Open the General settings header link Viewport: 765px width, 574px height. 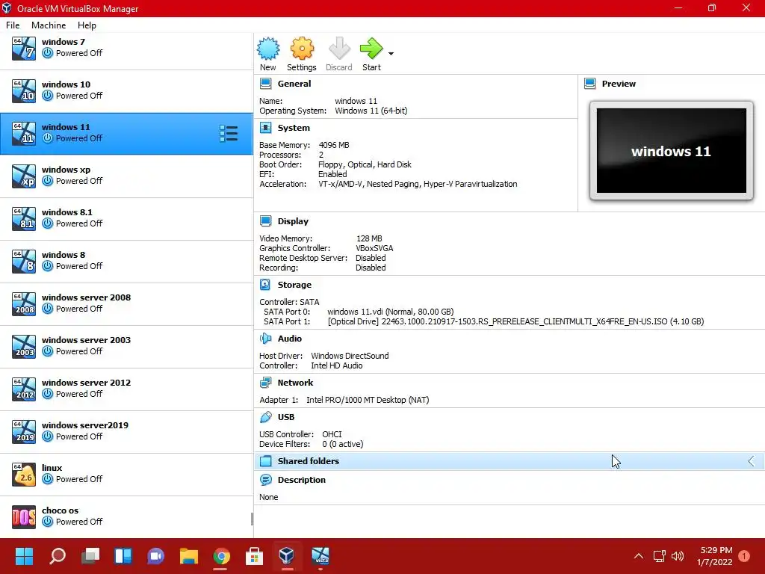click(294, 84)
